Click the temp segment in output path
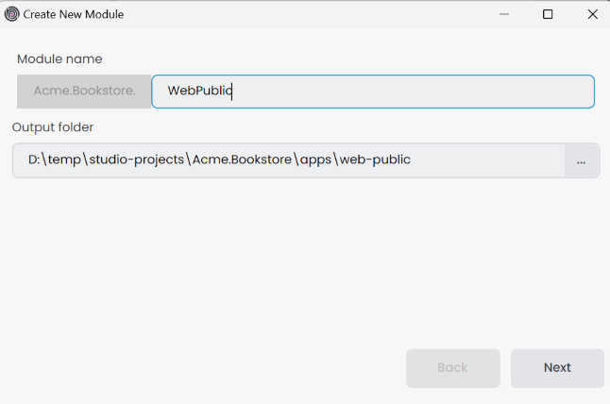Screen dimensions: 610x404 click(66, 160)
